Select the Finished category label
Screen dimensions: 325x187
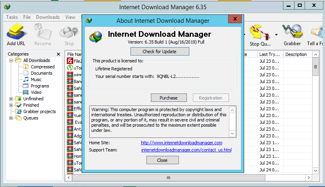pos(31,105)
